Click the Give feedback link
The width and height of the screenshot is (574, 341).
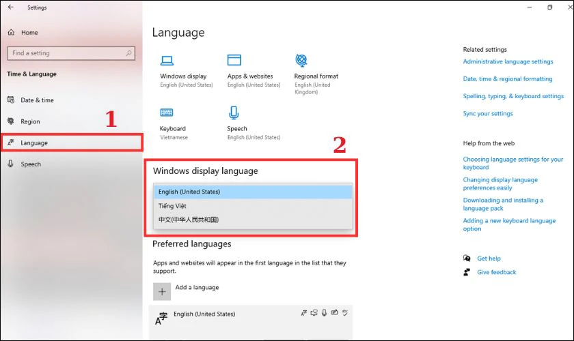[x=496, y=272]
